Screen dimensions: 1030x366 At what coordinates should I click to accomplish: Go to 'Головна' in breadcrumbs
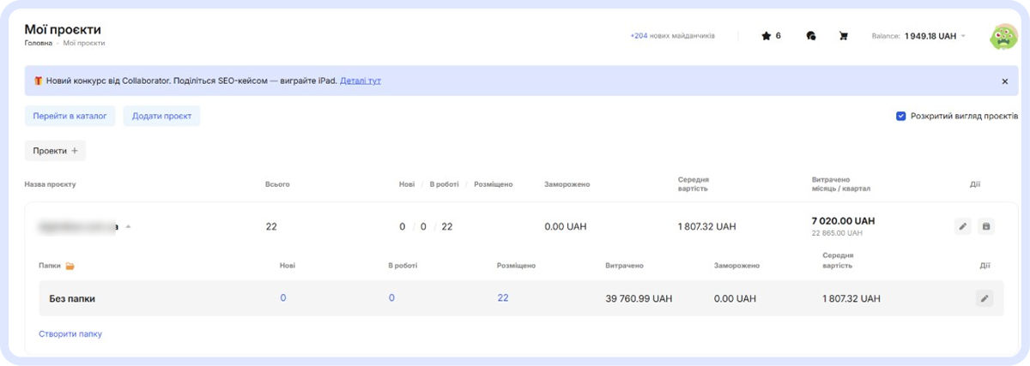coord(38,43)
